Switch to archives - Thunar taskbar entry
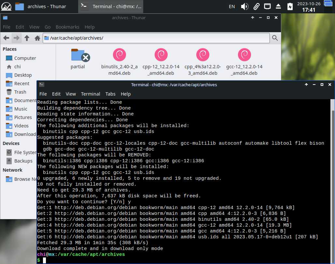The height and width of the screenshot is (264, 335). pos(41,7)
